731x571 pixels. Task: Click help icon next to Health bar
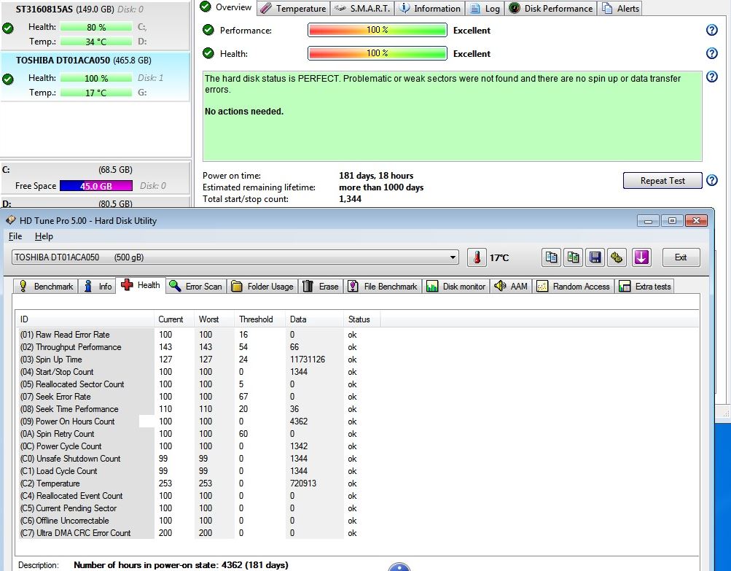711,53
